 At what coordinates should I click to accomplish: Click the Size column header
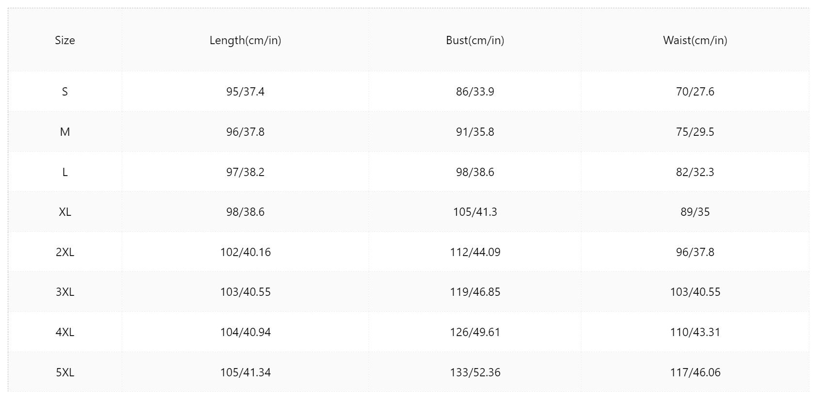pyautogui.click(x=65, y=40)
